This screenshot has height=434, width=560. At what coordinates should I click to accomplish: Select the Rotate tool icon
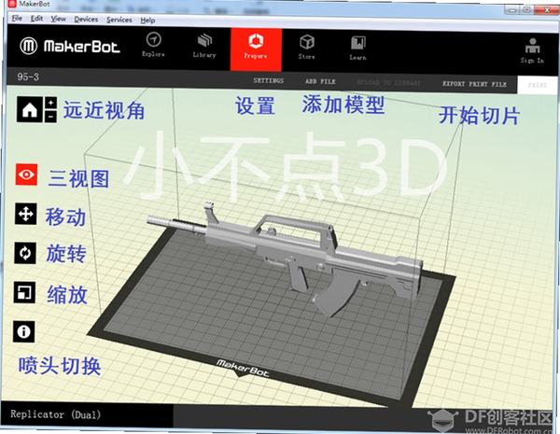25,253
